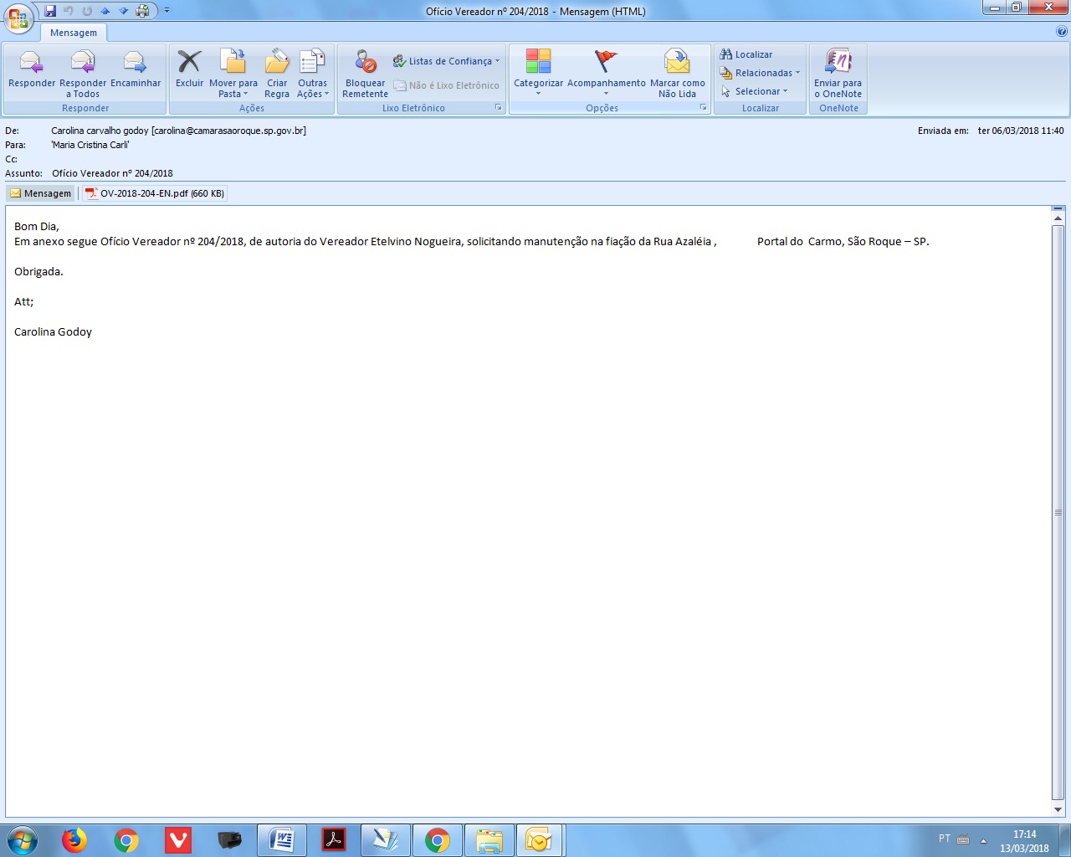The width and height of the screenshot is (1071, 857).
Task: Select the Mensagem ribbon tab
Action: tap(74, 33)
